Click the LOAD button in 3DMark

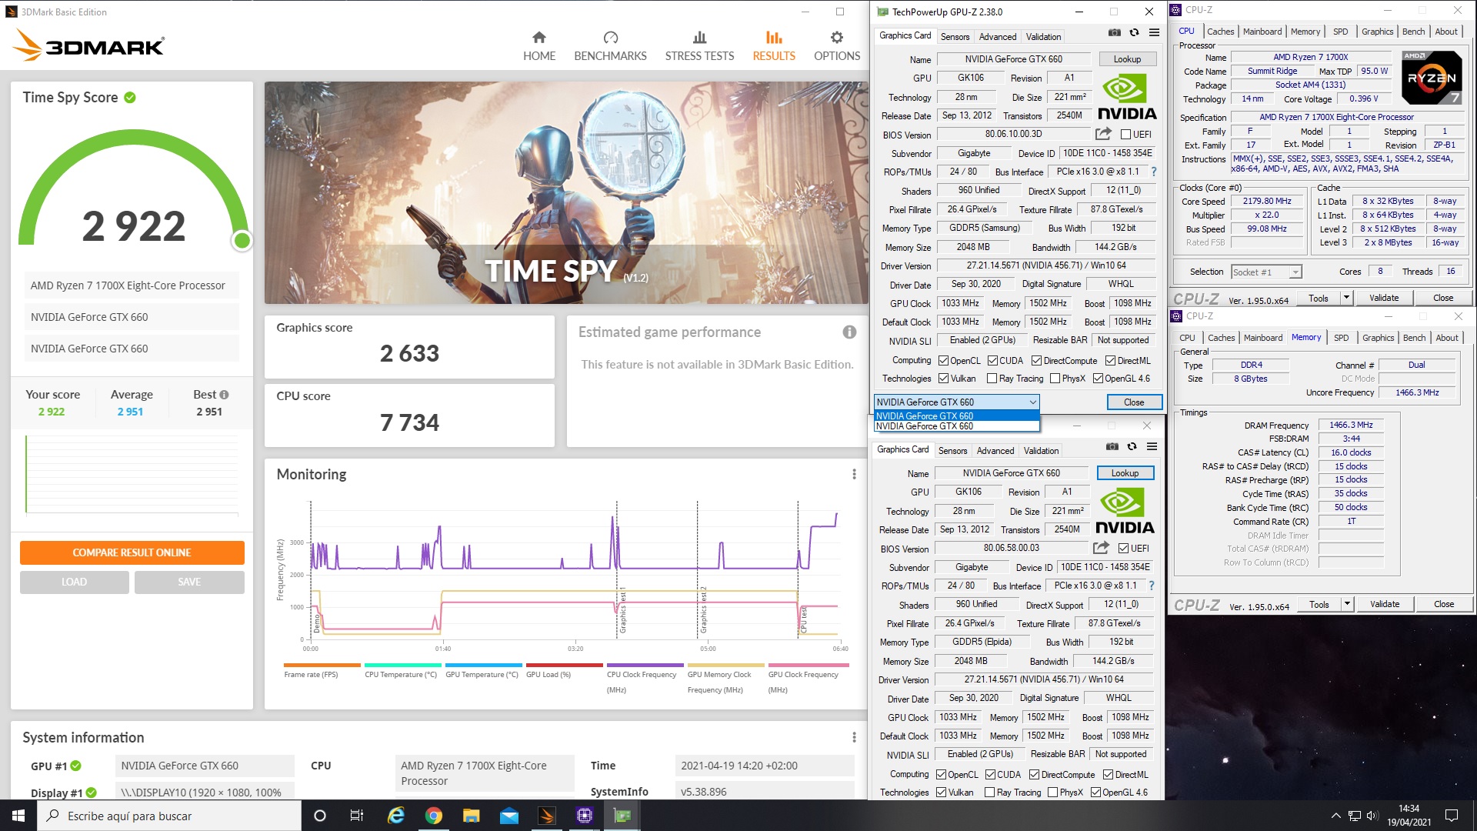click(x=75, y=582)
